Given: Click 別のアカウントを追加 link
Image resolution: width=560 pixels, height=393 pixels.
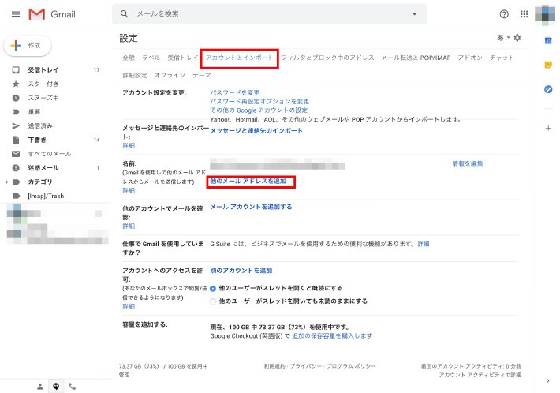Looking at the screenshot, I should click(241, 271).
